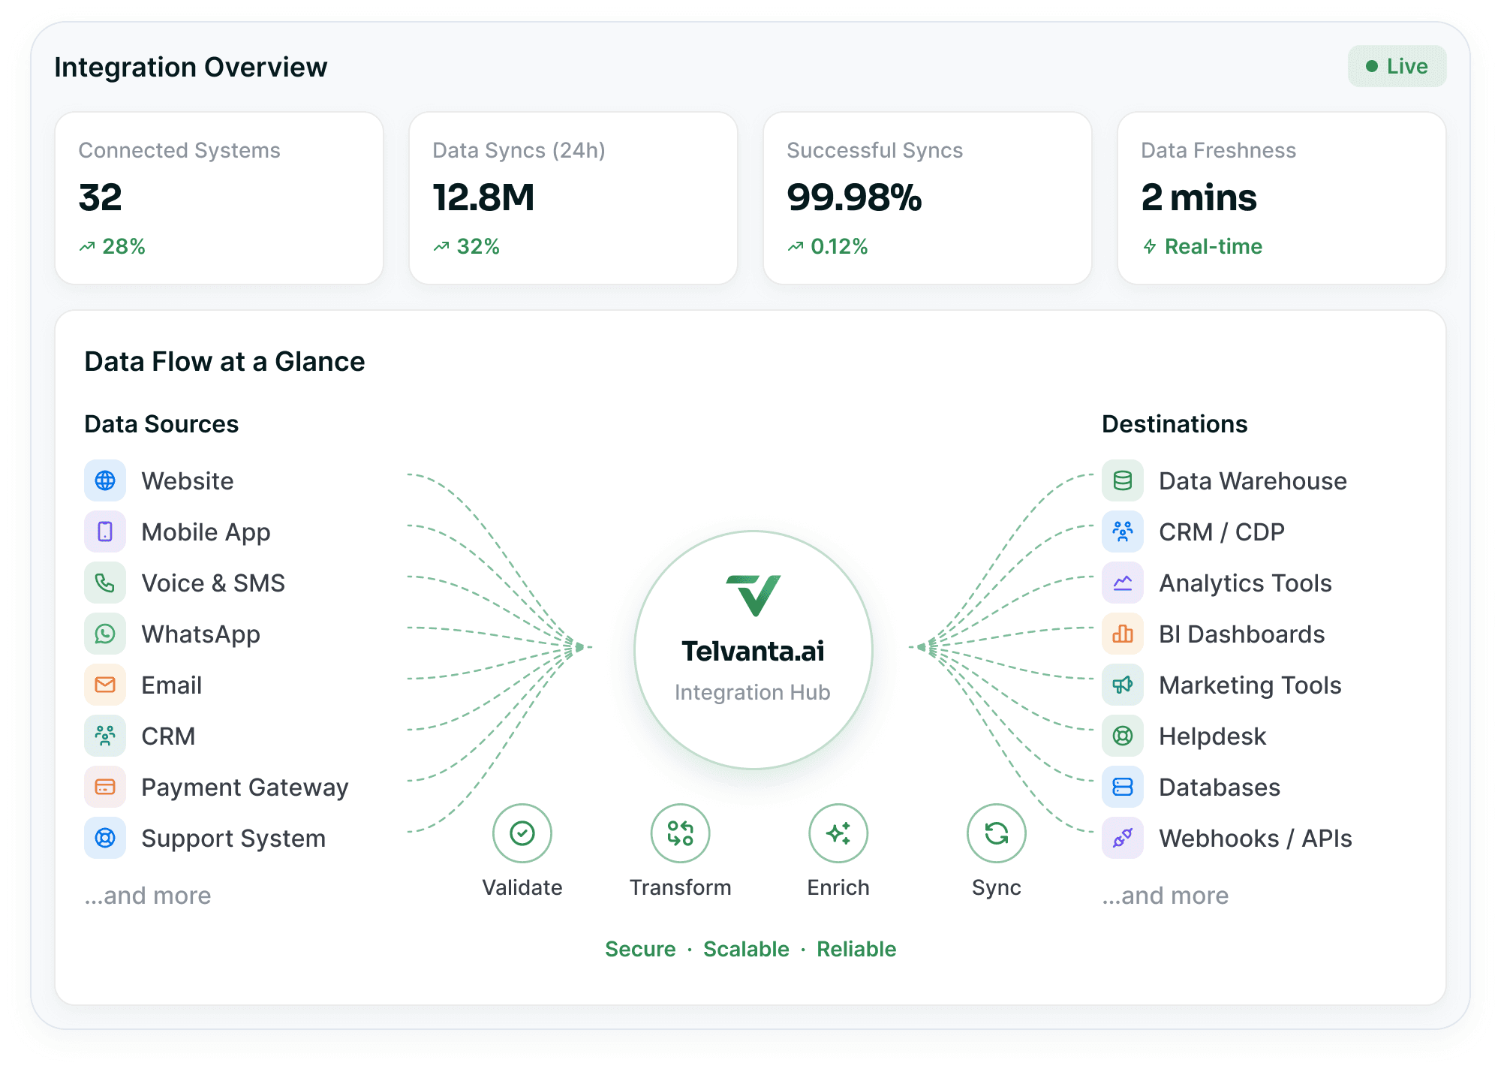The image size is (1501, 1069).
Task: Select the Mobile App phone icon
Action: (x=105, y=531)
